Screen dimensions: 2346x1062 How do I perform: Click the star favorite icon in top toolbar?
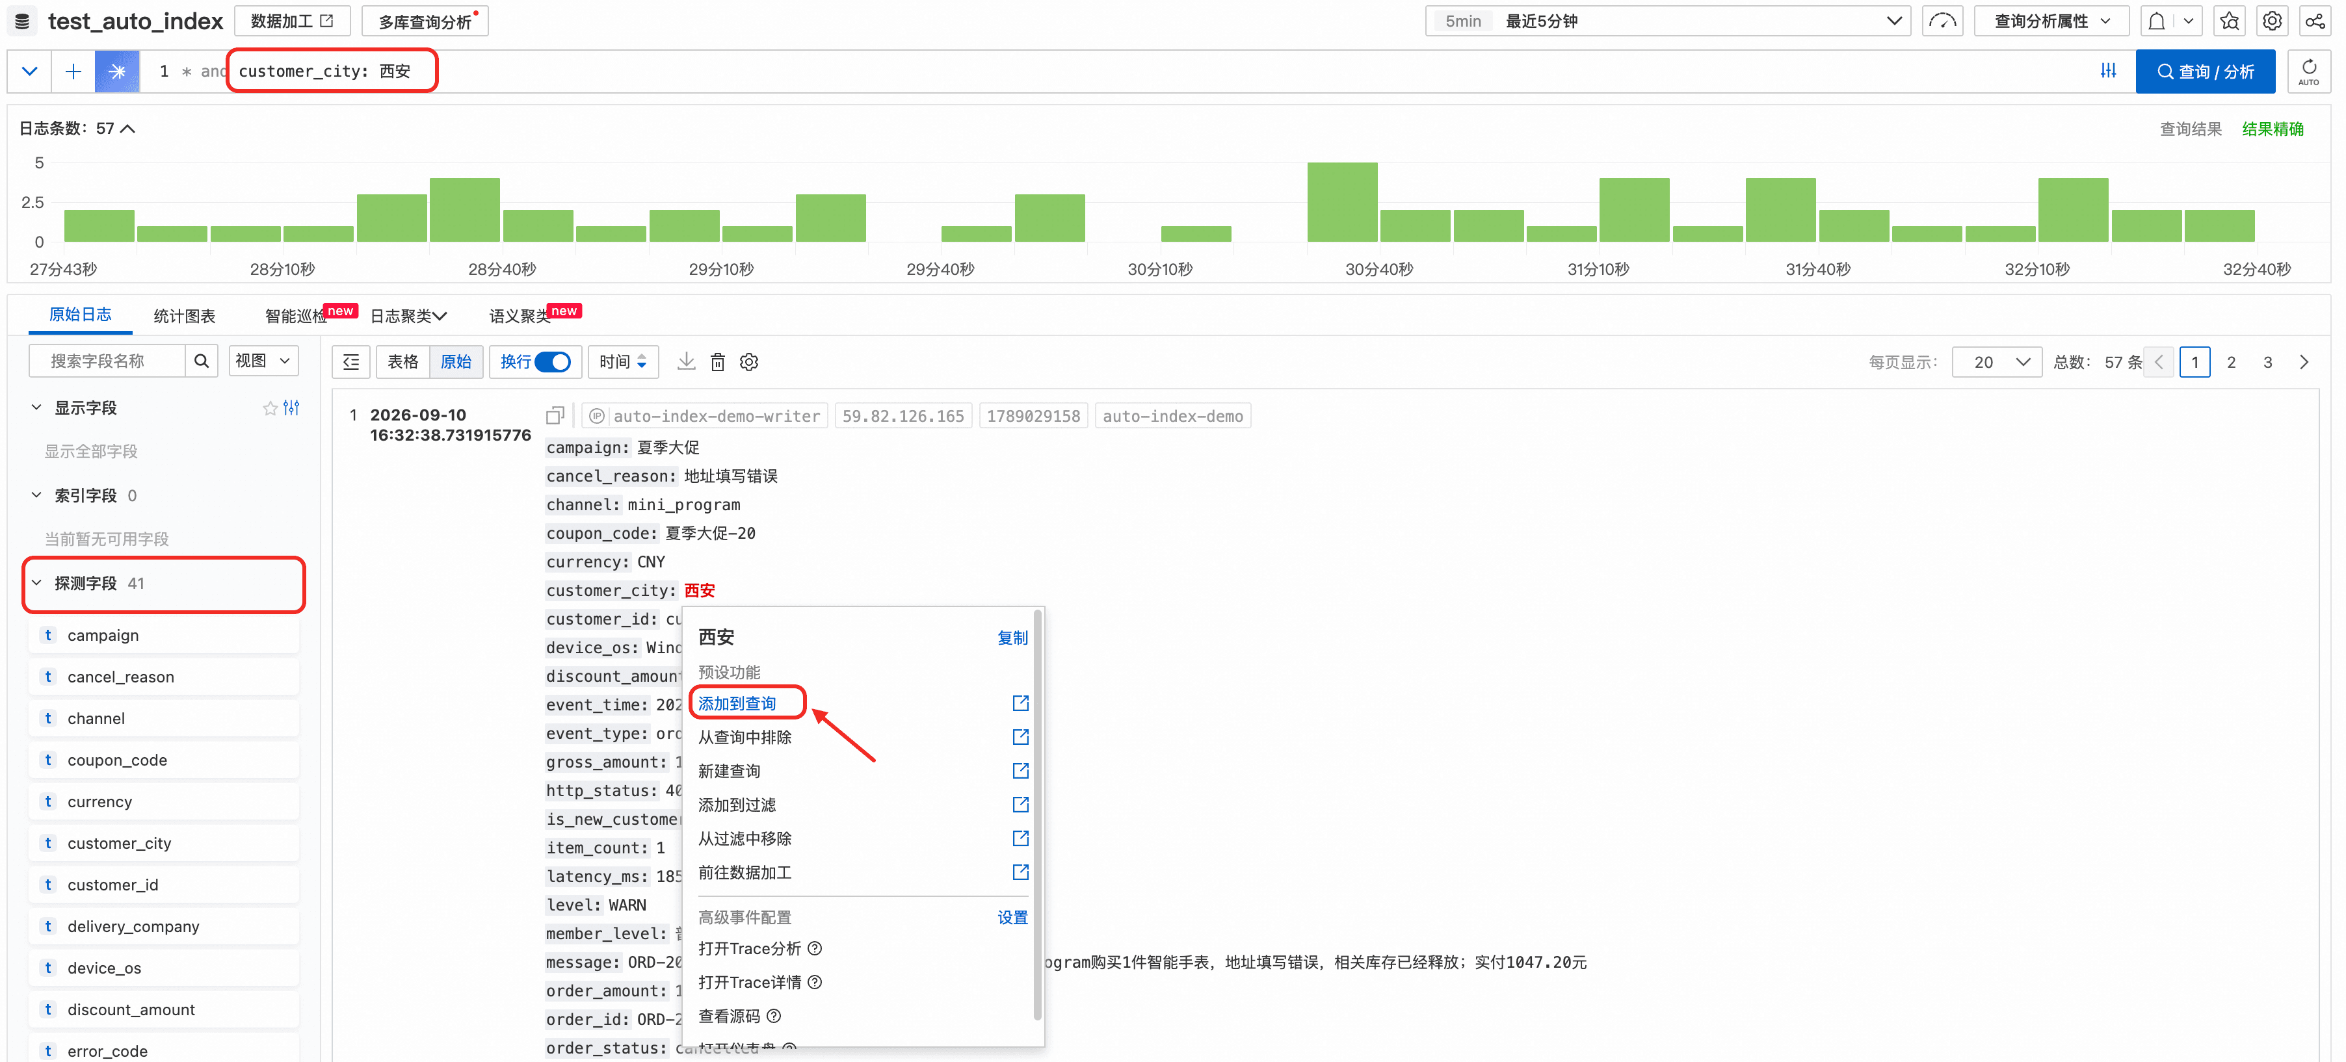tap(2228, 21)
